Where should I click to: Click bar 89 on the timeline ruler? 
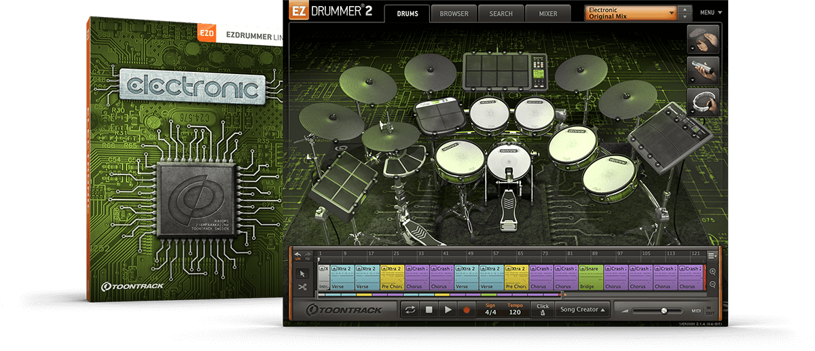click(x=595, y=253)
